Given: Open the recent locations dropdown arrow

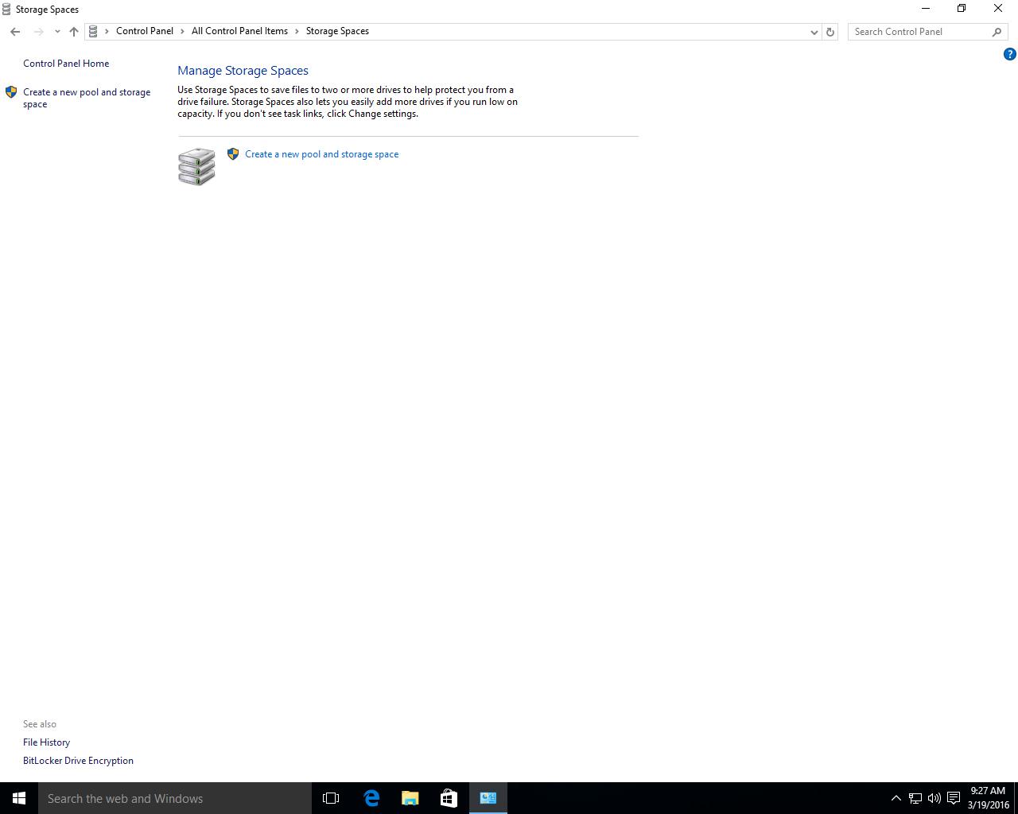Looking at the screenshot, I should pos(57,32).
